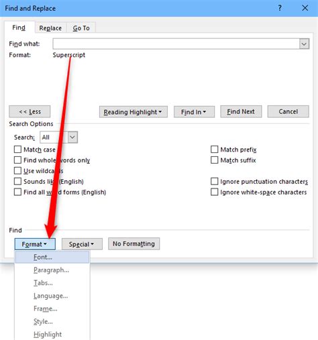The width and height of the screenshot is (318, 340).
Task: Click inside the Find what text field
Action: click(176, 44)
